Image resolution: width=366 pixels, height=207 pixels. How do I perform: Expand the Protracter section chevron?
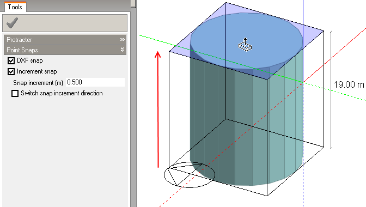[123, 40]
